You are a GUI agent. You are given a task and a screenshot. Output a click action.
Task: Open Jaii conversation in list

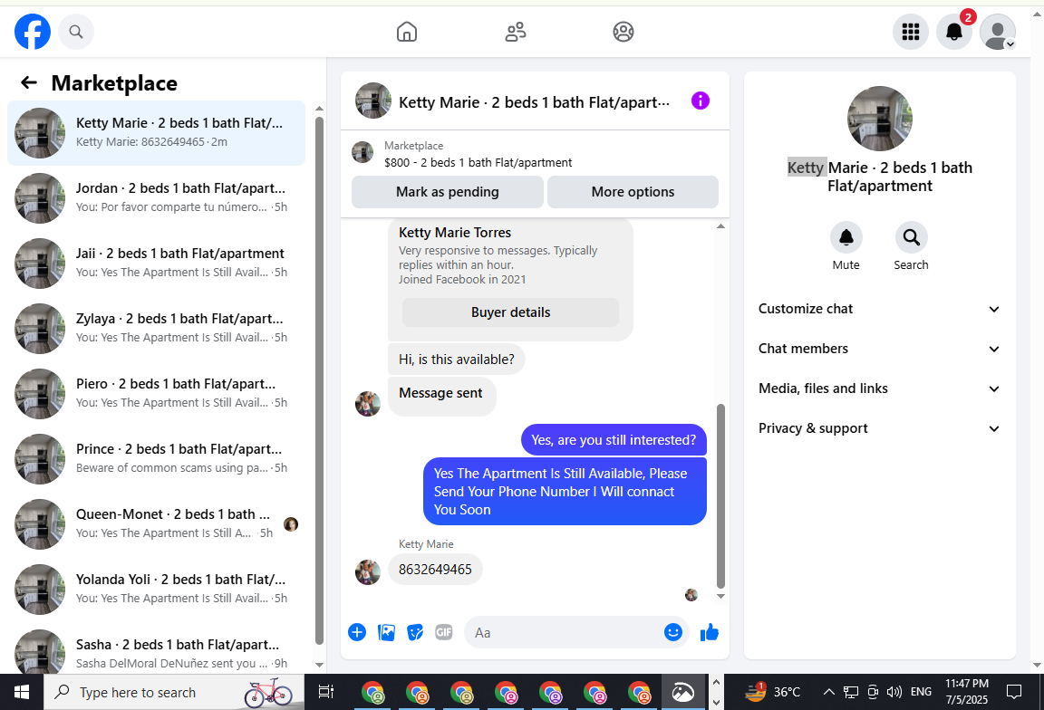point(157,264)
